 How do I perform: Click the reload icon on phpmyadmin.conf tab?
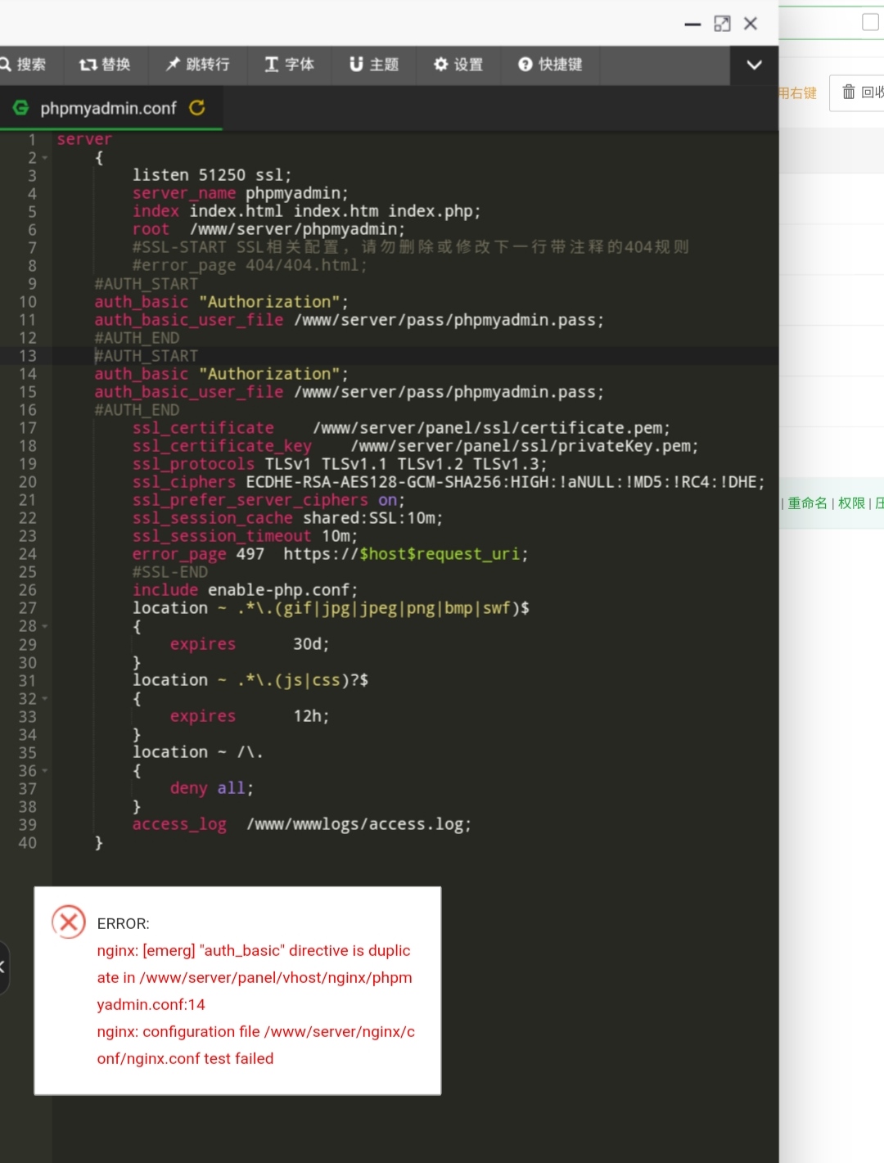coord(197,108)
